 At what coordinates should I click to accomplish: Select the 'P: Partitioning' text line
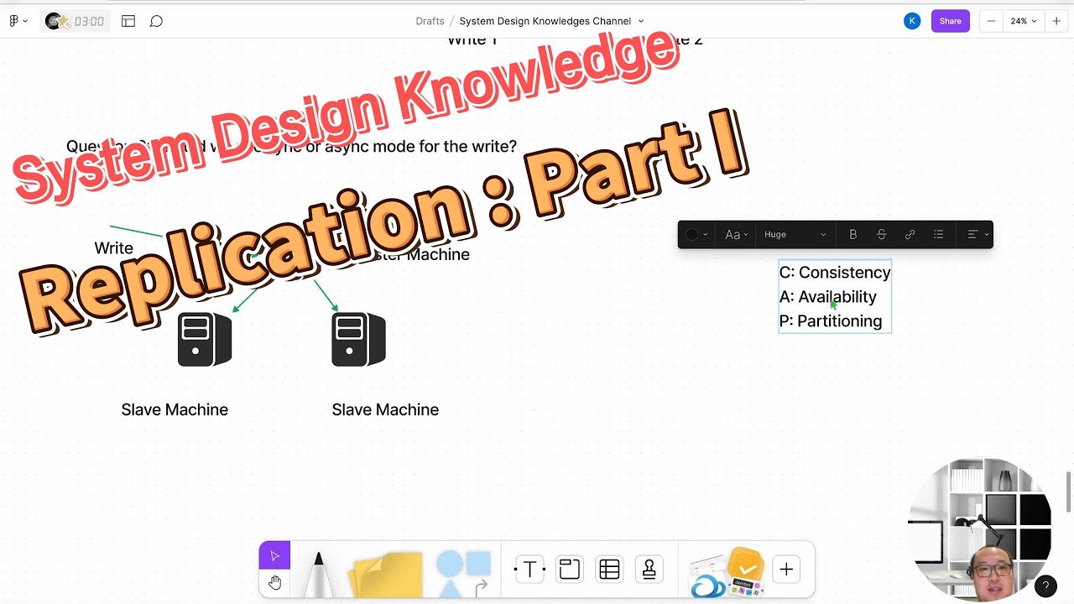coord(831,321)
